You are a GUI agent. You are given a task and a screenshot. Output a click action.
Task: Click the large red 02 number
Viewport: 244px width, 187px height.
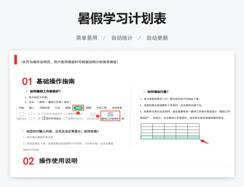[x=28, y=161]
